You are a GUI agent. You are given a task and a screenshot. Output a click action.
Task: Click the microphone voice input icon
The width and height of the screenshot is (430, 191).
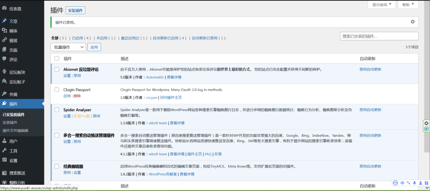[415, 183]
